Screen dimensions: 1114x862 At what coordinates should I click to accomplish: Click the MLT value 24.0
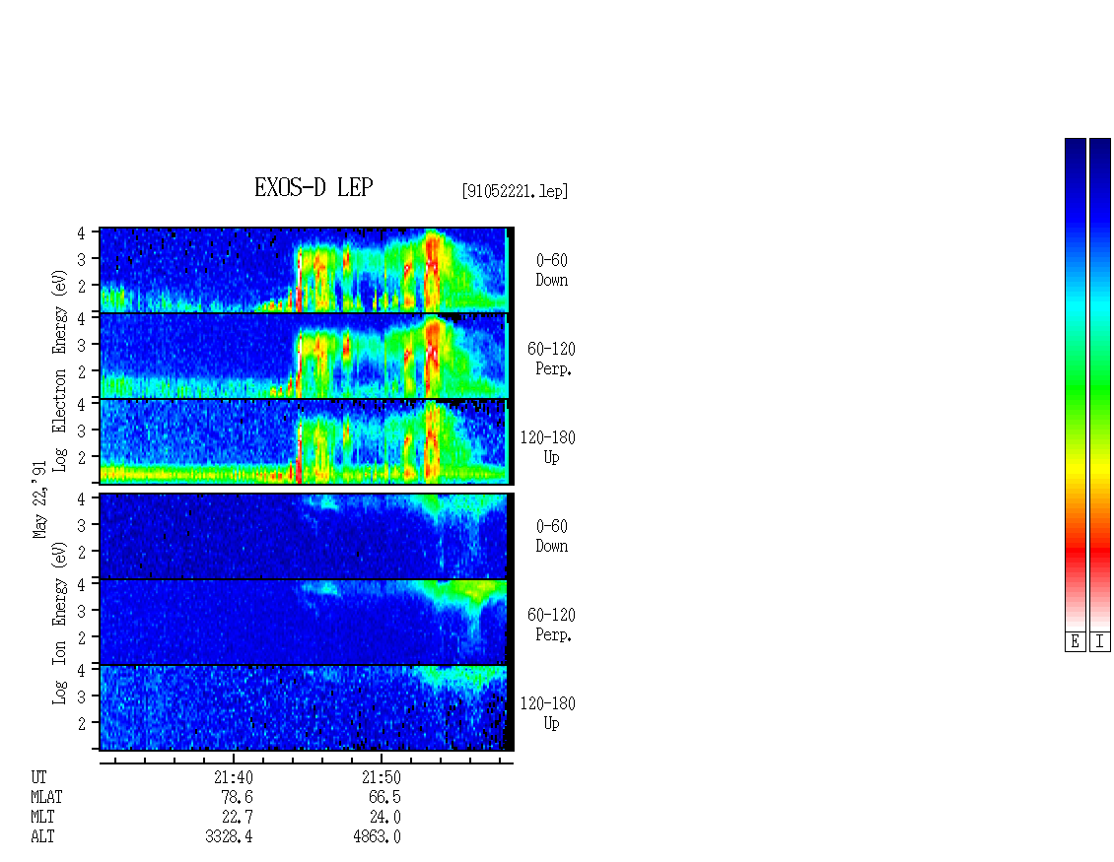[x=385, y=818]
